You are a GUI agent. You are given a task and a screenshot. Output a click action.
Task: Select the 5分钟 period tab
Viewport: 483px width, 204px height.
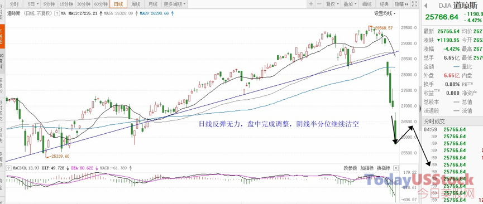pyautogui.click(x=49, y=4)
